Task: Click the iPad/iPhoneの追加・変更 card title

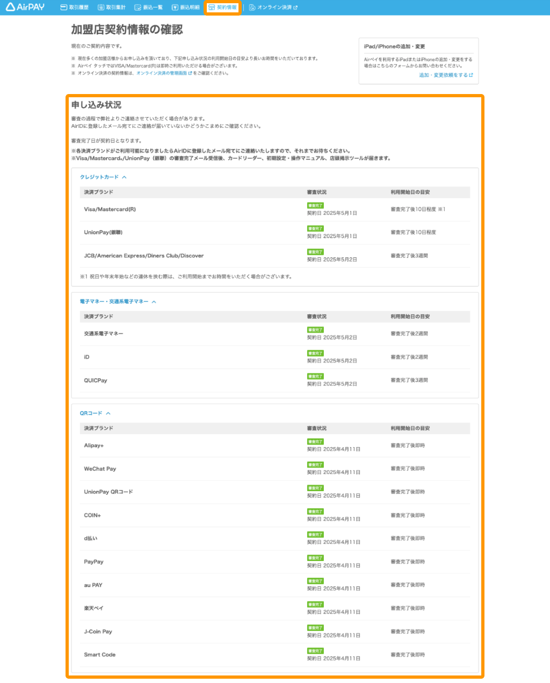Action: [x=394, y=47]
